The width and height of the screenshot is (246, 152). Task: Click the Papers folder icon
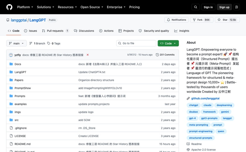pyautogui.click(x=11, y=80)
